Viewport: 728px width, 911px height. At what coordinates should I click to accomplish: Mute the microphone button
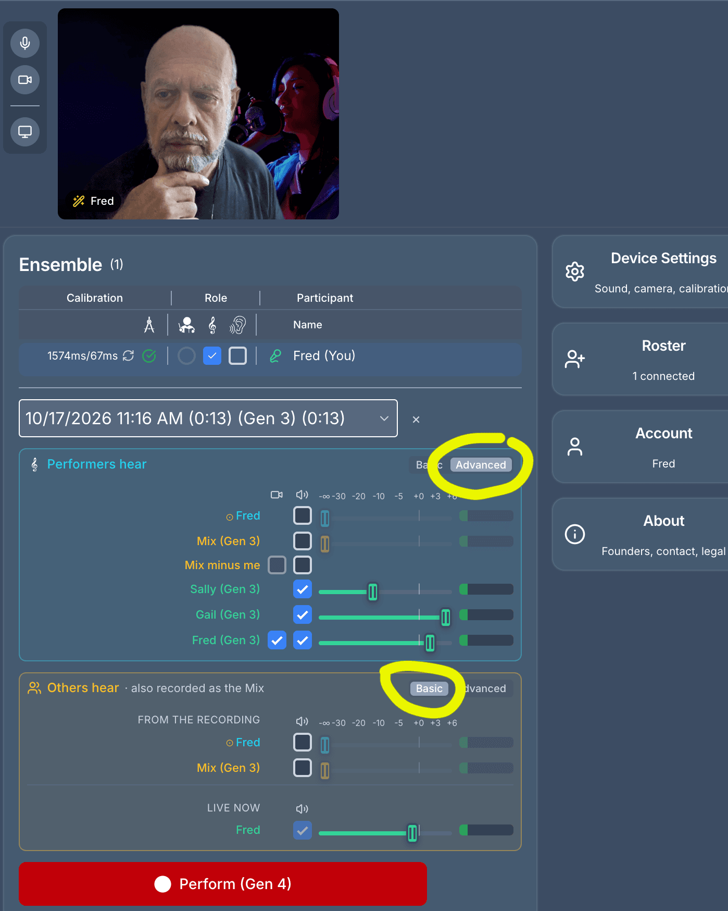pyautogui.click(x=25, y=43)
